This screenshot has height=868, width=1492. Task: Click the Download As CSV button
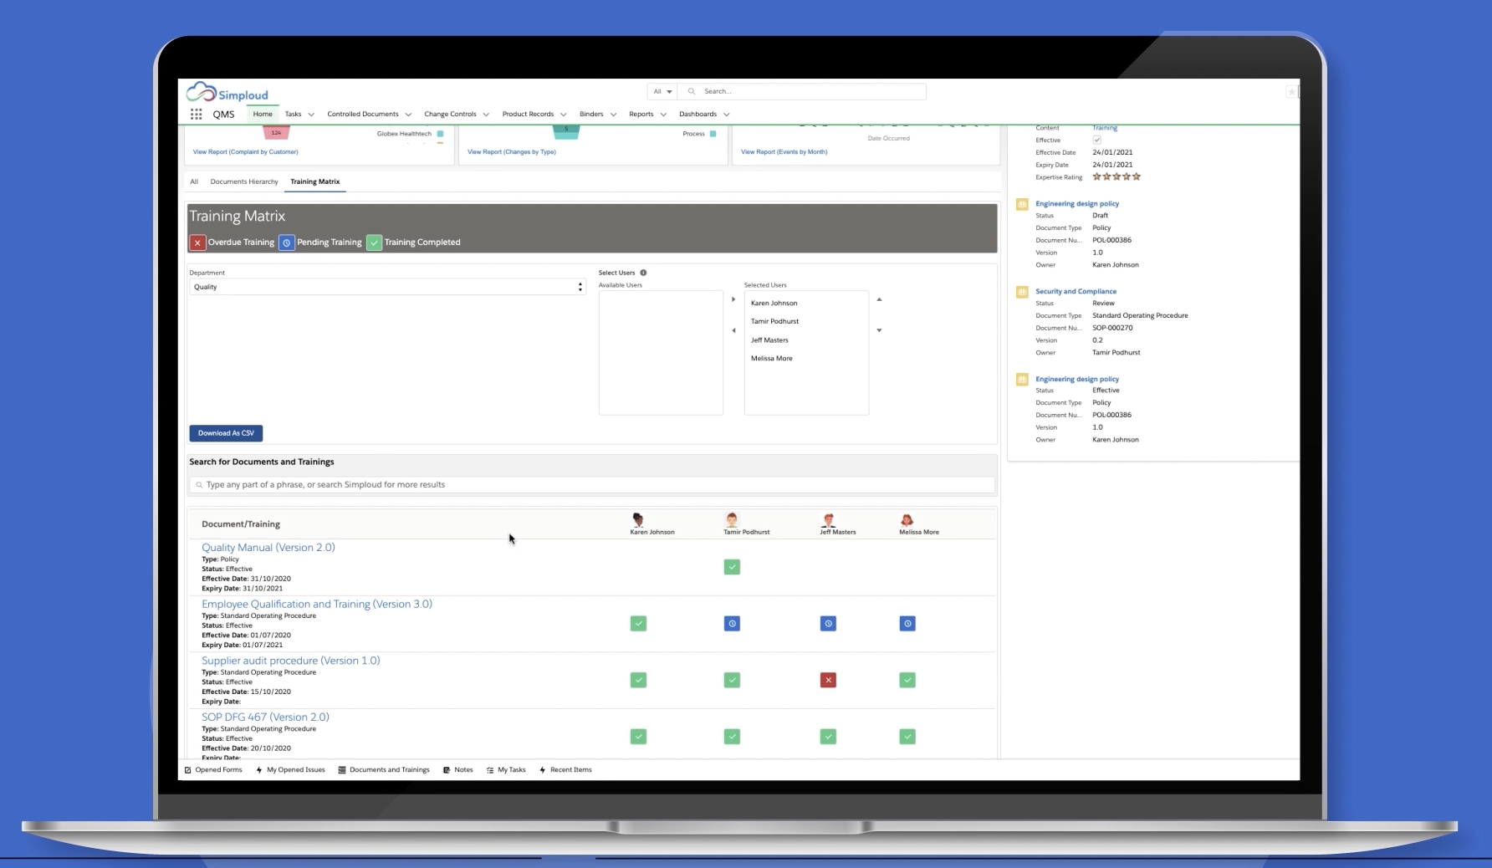[x=226, y=433]
